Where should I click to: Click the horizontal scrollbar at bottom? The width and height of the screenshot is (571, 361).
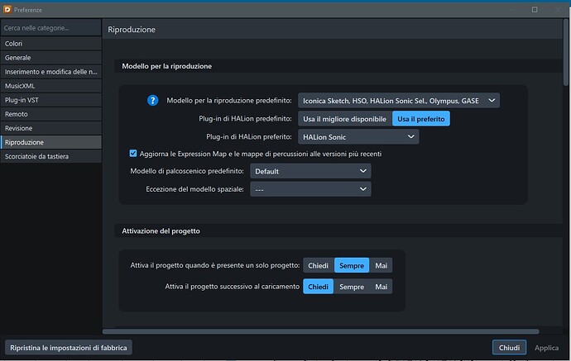(320, 331)
